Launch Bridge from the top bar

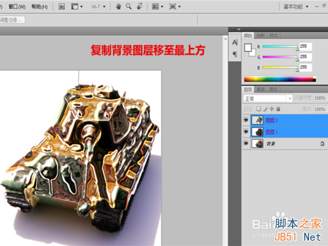point(62,7)
